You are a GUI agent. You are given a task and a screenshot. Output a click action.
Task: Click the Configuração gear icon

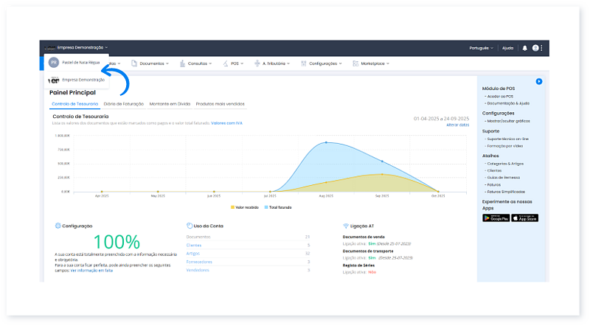(58, 226)
